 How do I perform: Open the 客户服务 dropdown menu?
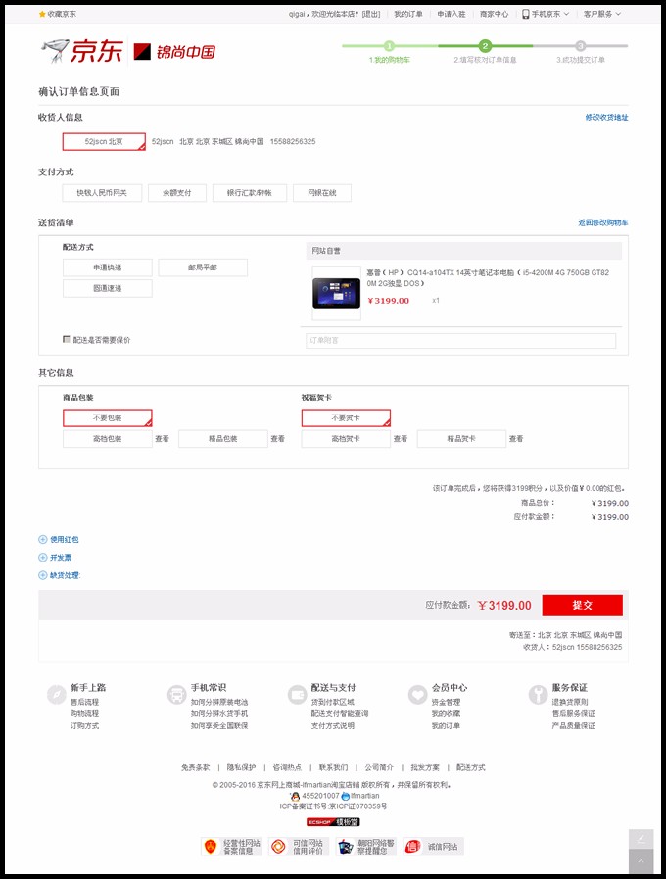point(602,14)
